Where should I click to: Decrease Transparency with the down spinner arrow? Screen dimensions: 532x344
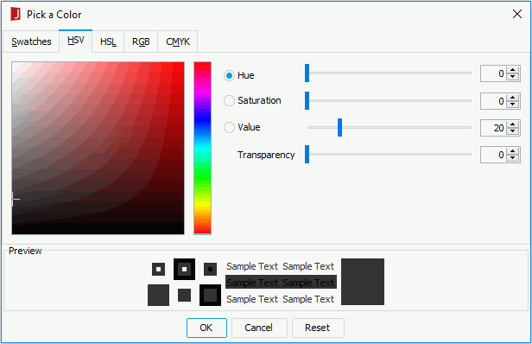(x=513, y=158)
